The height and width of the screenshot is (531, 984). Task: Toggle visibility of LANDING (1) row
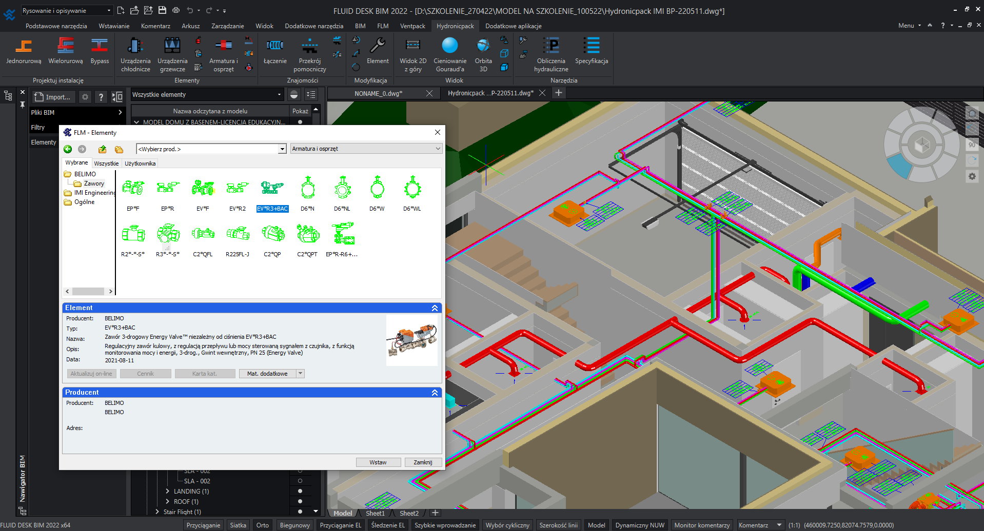[x=300, y=491]
